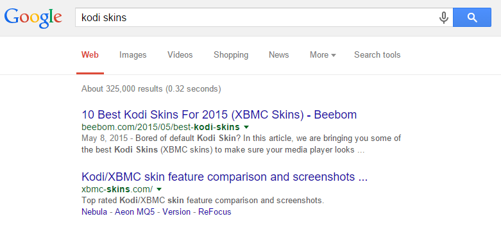Click the blue magnifier search button

(472, 17)
